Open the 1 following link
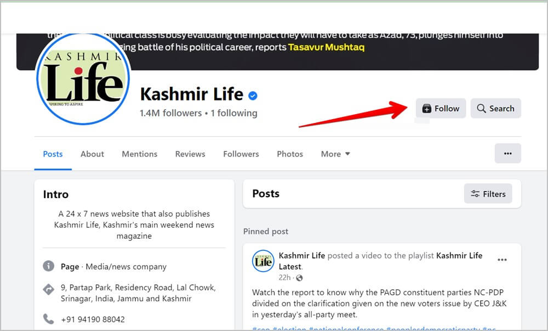Screen dimensions: 548x331 pos(234,113)
